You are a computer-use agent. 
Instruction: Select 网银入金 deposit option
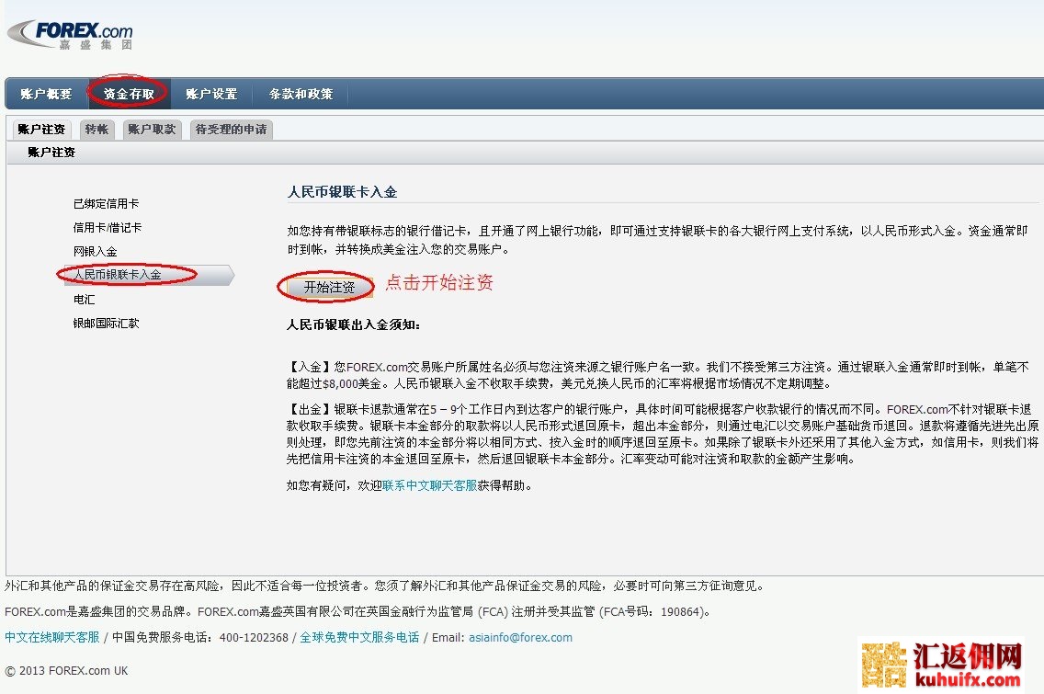click(96, 251)
